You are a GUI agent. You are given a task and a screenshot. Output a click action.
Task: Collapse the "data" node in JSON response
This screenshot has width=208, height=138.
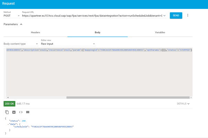(x=8, y=124)
